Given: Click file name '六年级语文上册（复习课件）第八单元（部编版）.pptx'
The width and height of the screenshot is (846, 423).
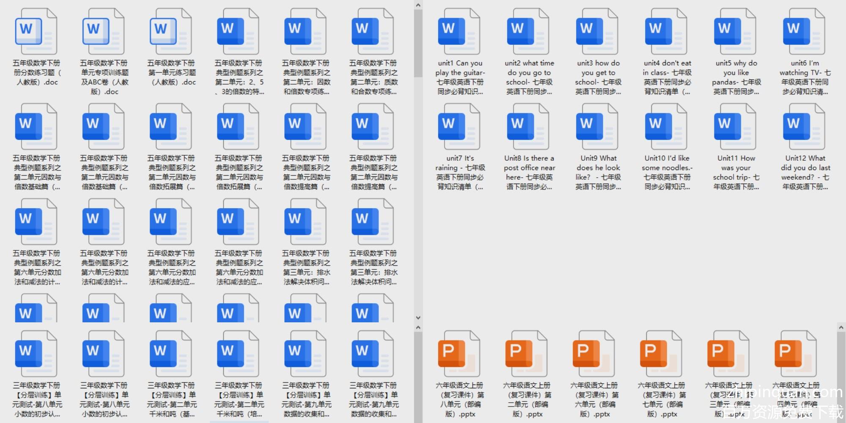Looking at the screenshot, I should pos(460,400).
